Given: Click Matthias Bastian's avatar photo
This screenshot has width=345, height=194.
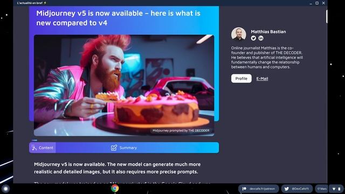Looking at the screenshot, I should 238,34.
